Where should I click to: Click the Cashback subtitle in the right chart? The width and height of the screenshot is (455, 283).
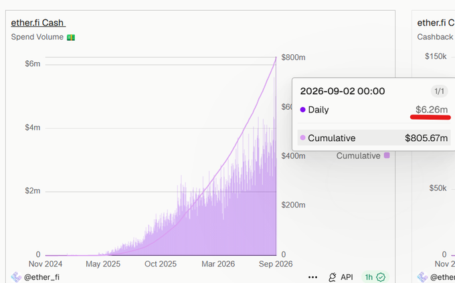[x=435, y=37]
